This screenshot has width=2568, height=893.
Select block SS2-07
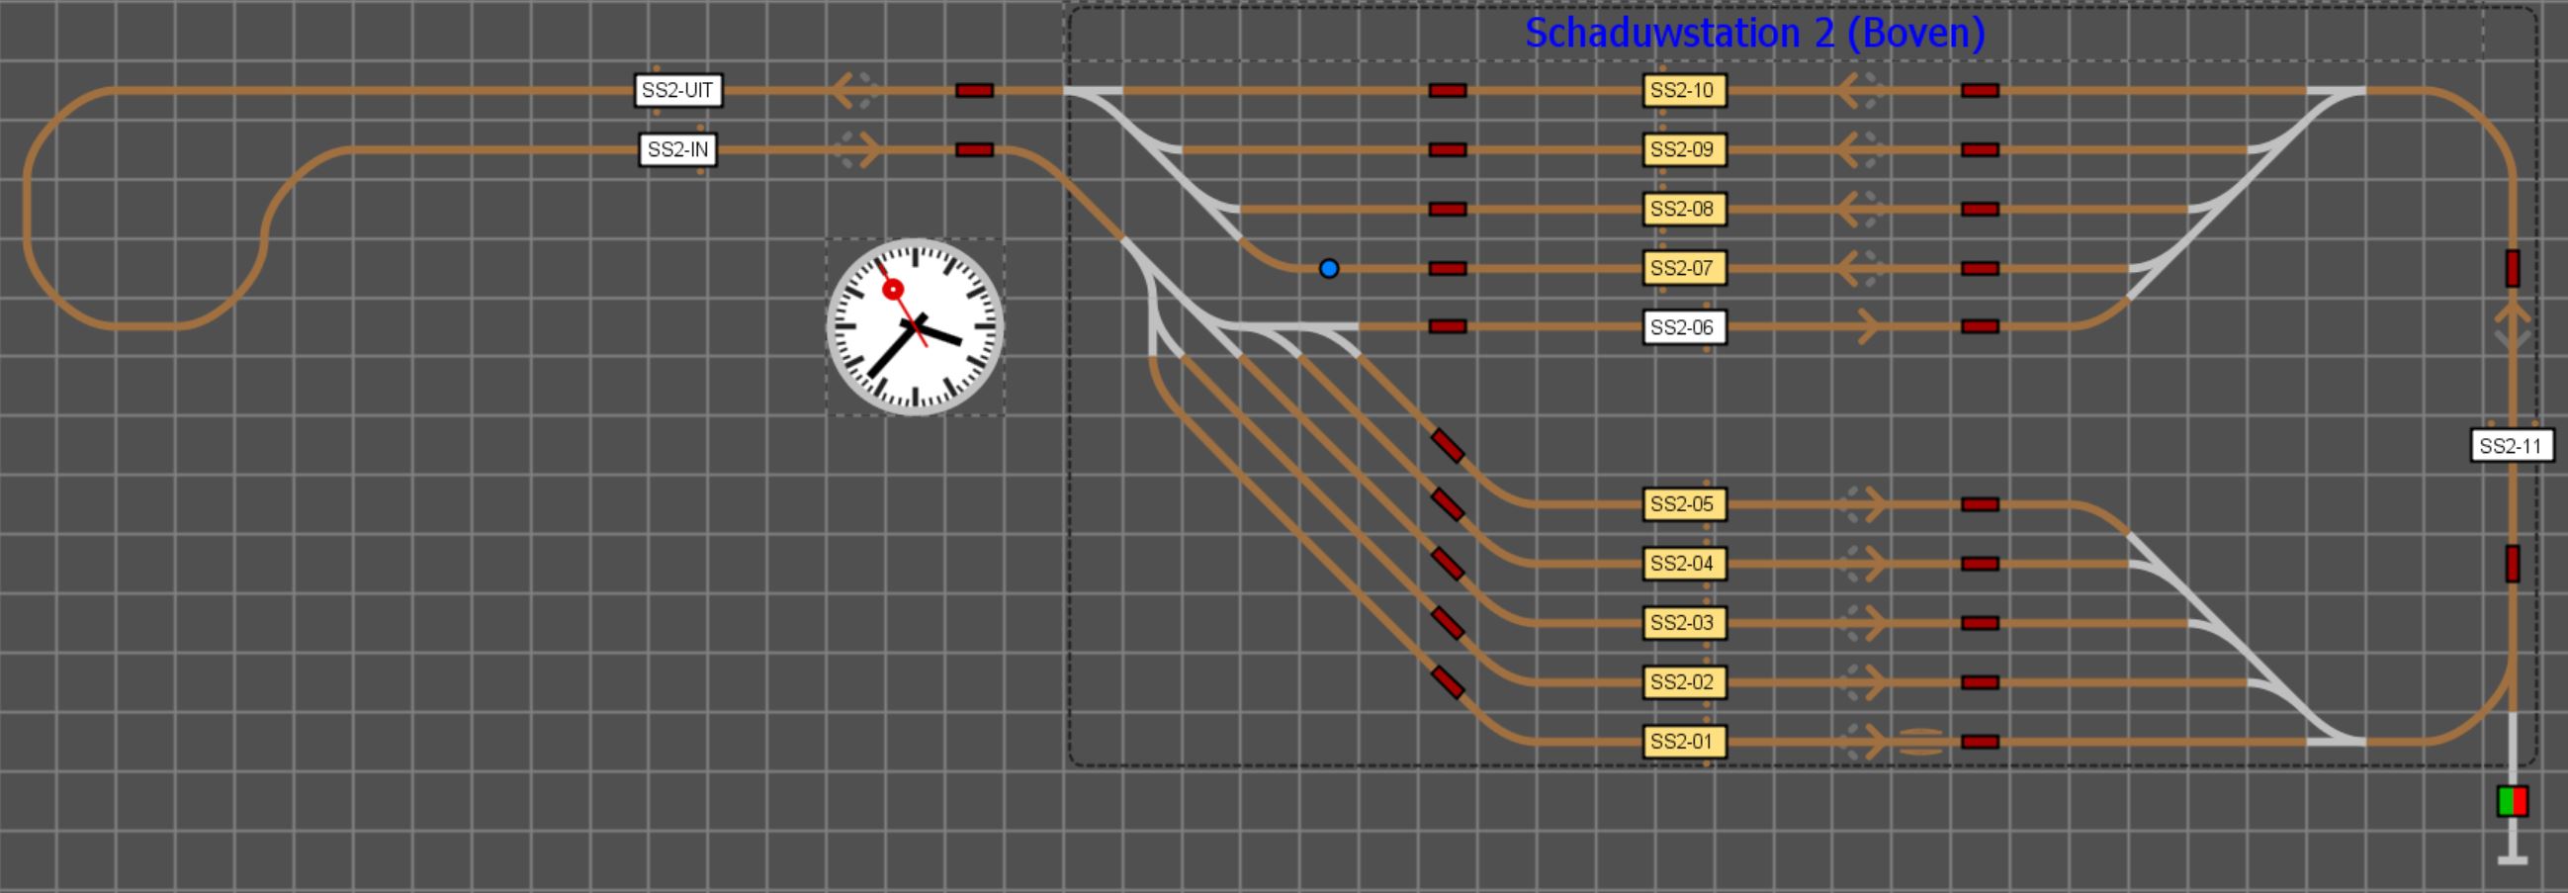(1684, 268)
